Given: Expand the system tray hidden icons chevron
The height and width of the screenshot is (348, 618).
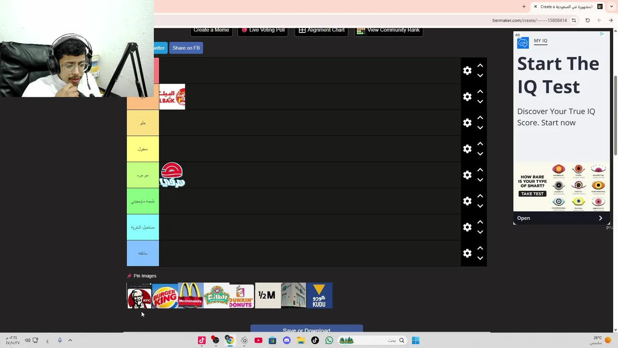Looking at the screenshot, I should click(x=70, y=341).
